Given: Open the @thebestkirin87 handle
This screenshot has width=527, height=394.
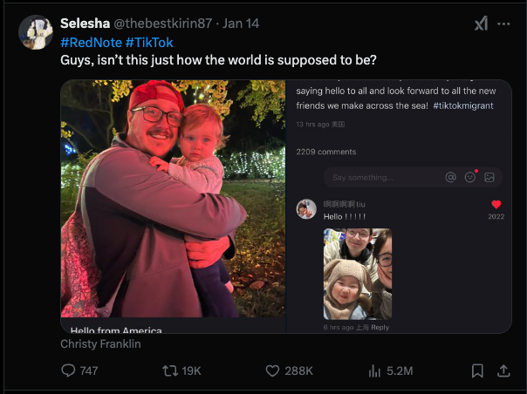Looking at the screenshot, I should coord(161,24).
